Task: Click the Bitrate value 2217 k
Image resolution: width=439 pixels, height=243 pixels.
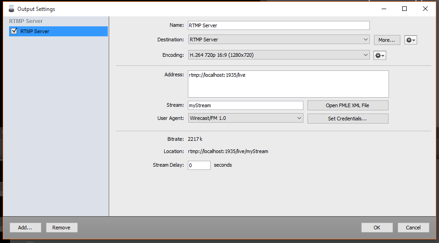Action: [x=195, y=139]
